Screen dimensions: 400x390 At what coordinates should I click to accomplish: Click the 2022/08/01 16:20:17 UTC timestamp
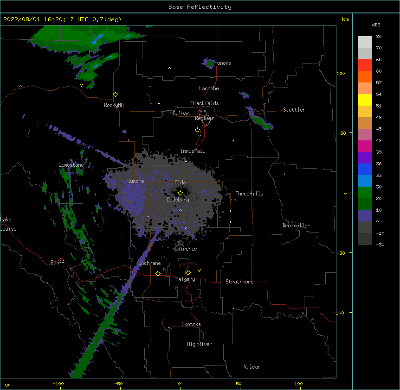[x=46, y=19]
